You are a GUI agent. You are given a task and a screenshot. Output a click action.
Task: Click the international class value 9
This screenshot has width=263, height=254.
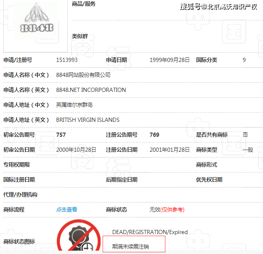tap(244, 60)
